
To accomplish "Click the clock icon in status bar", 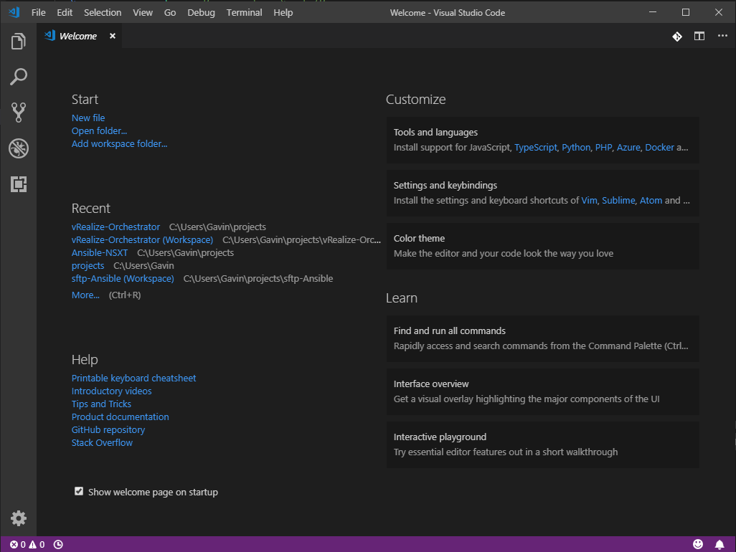I will tap(58, 545).
